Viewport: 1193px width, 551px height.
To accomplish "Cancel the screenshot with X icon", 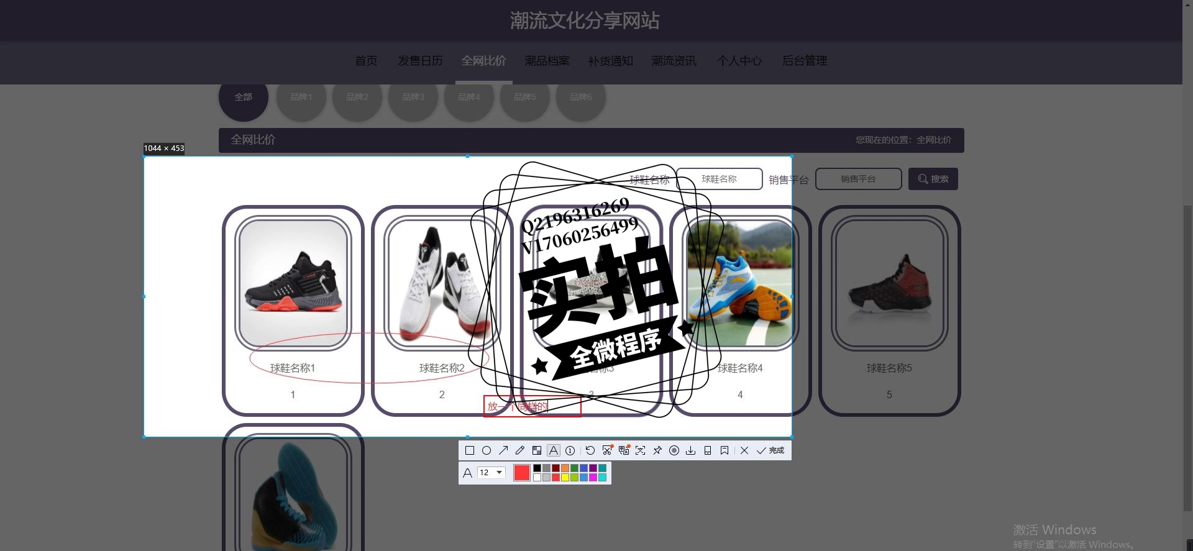I will [x=744, y=450].
